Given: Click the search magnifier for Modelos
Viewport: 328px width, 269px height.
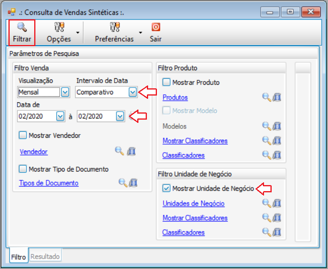Looking at the screenshot, I should (267, 126).
